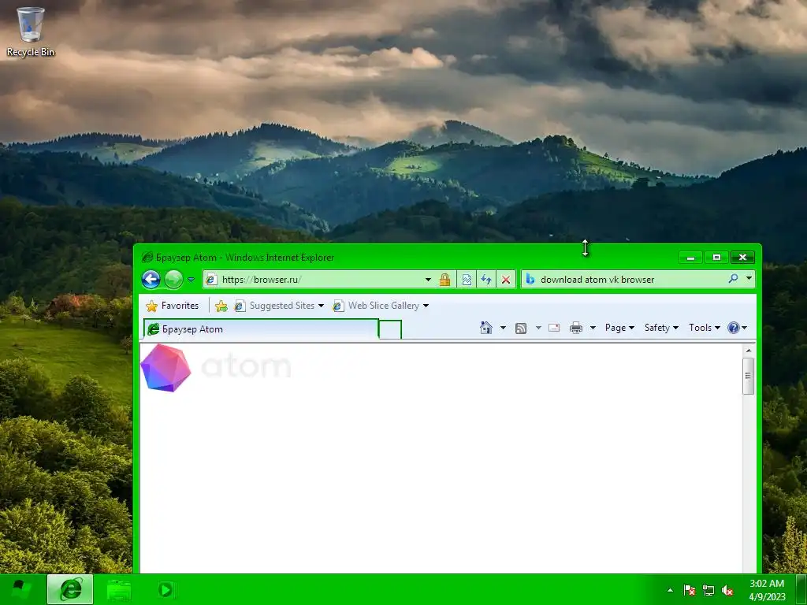The width and height of the screenshot is (807, 605).
Task: Open the Favorites center
Action: pyautogui.click(x=173, y=306)
